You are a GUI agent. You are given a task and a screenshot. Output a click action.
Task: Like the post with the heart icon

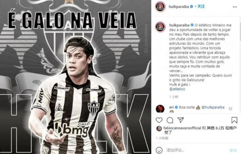(159, 120)
